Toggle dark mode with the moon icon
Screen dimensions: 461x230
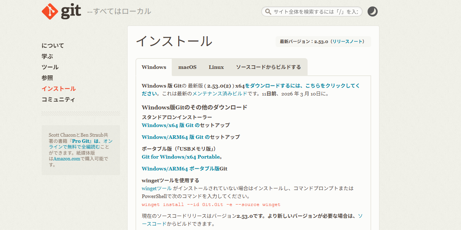pyautogui.click(x=372, y=11)
